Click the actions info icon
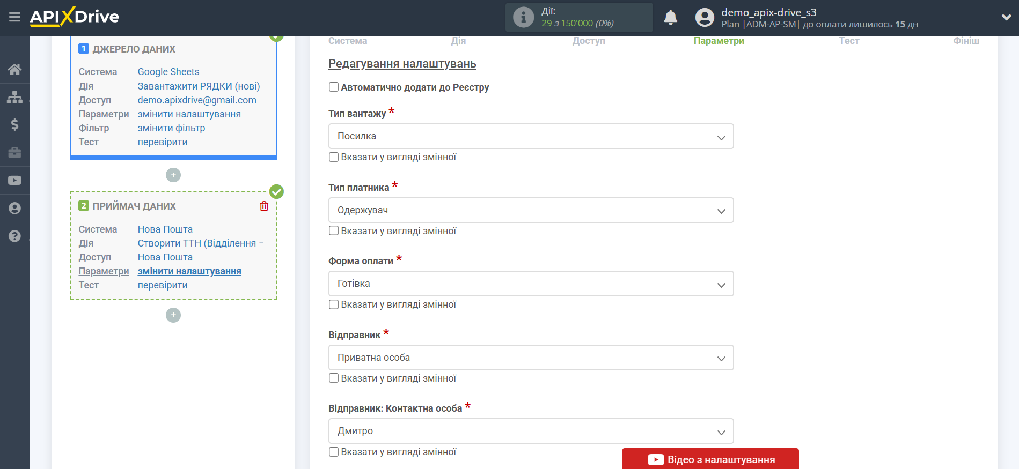The height and width of the screenshot is (469, 1019). [523, 17]
